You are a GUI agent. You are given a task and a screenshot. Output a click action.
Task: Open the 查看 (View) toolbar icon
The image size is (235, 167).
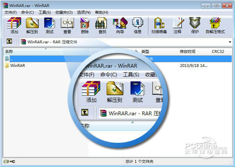click(x=67, y=25)
